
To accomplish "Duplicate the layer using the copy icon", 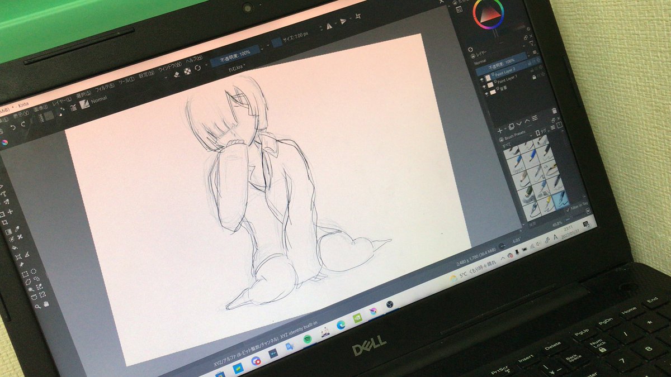I will (x=511, y=127).
